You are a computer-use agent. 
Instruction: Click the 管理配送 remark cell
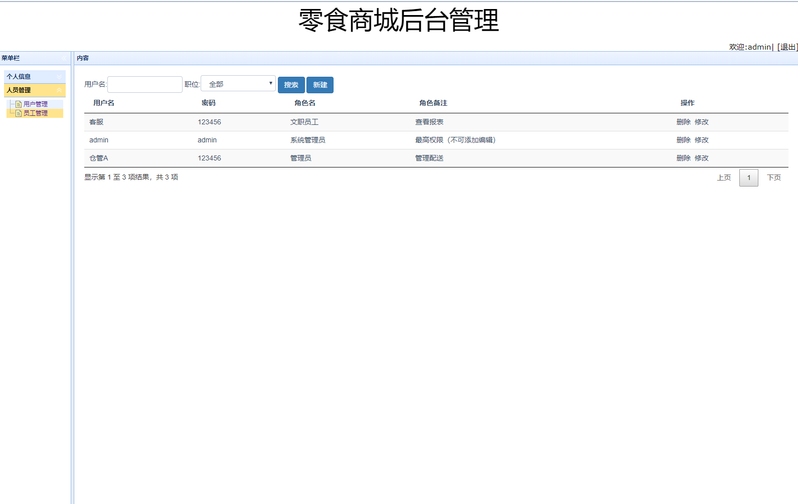tap(429, 158)
